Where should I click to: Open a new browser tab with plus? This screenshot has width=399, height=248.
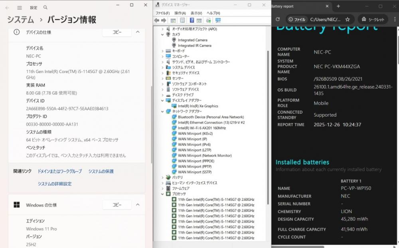(338, 6)
